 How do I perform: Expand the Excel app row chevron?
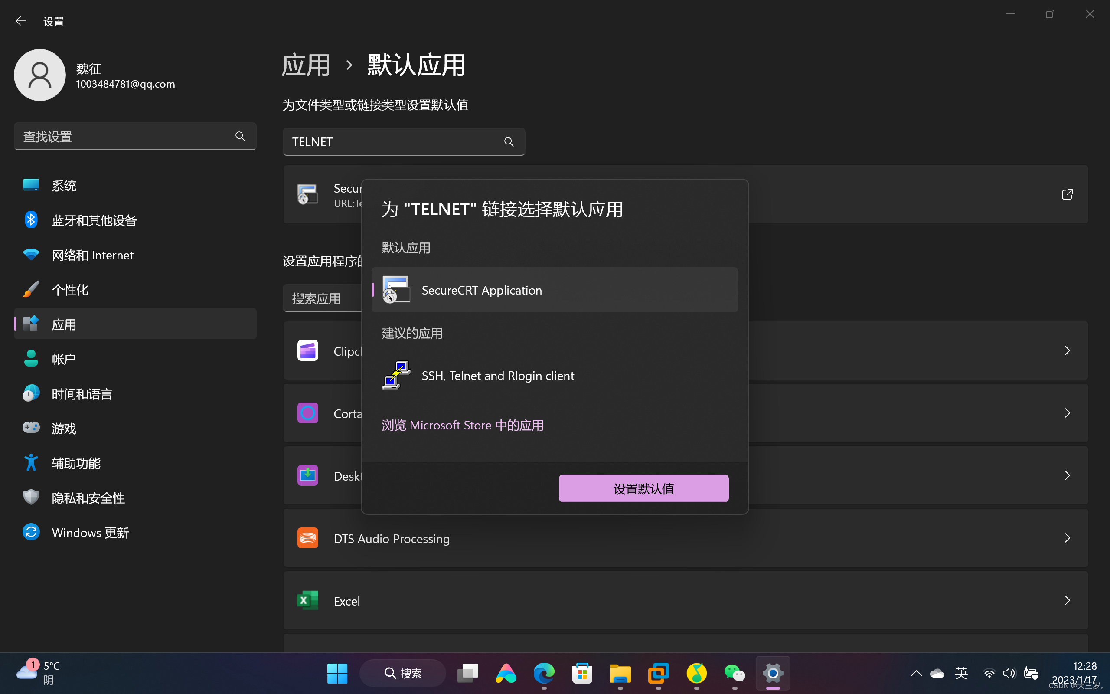(x=1067, y=600)
